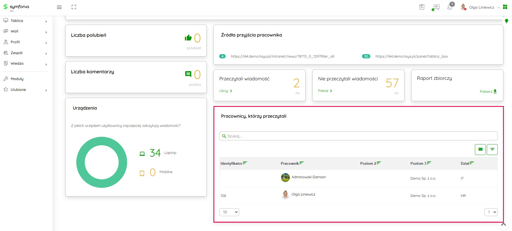Click the Szukaj search field
Screen dimensions: 512x231
point(358,136)
